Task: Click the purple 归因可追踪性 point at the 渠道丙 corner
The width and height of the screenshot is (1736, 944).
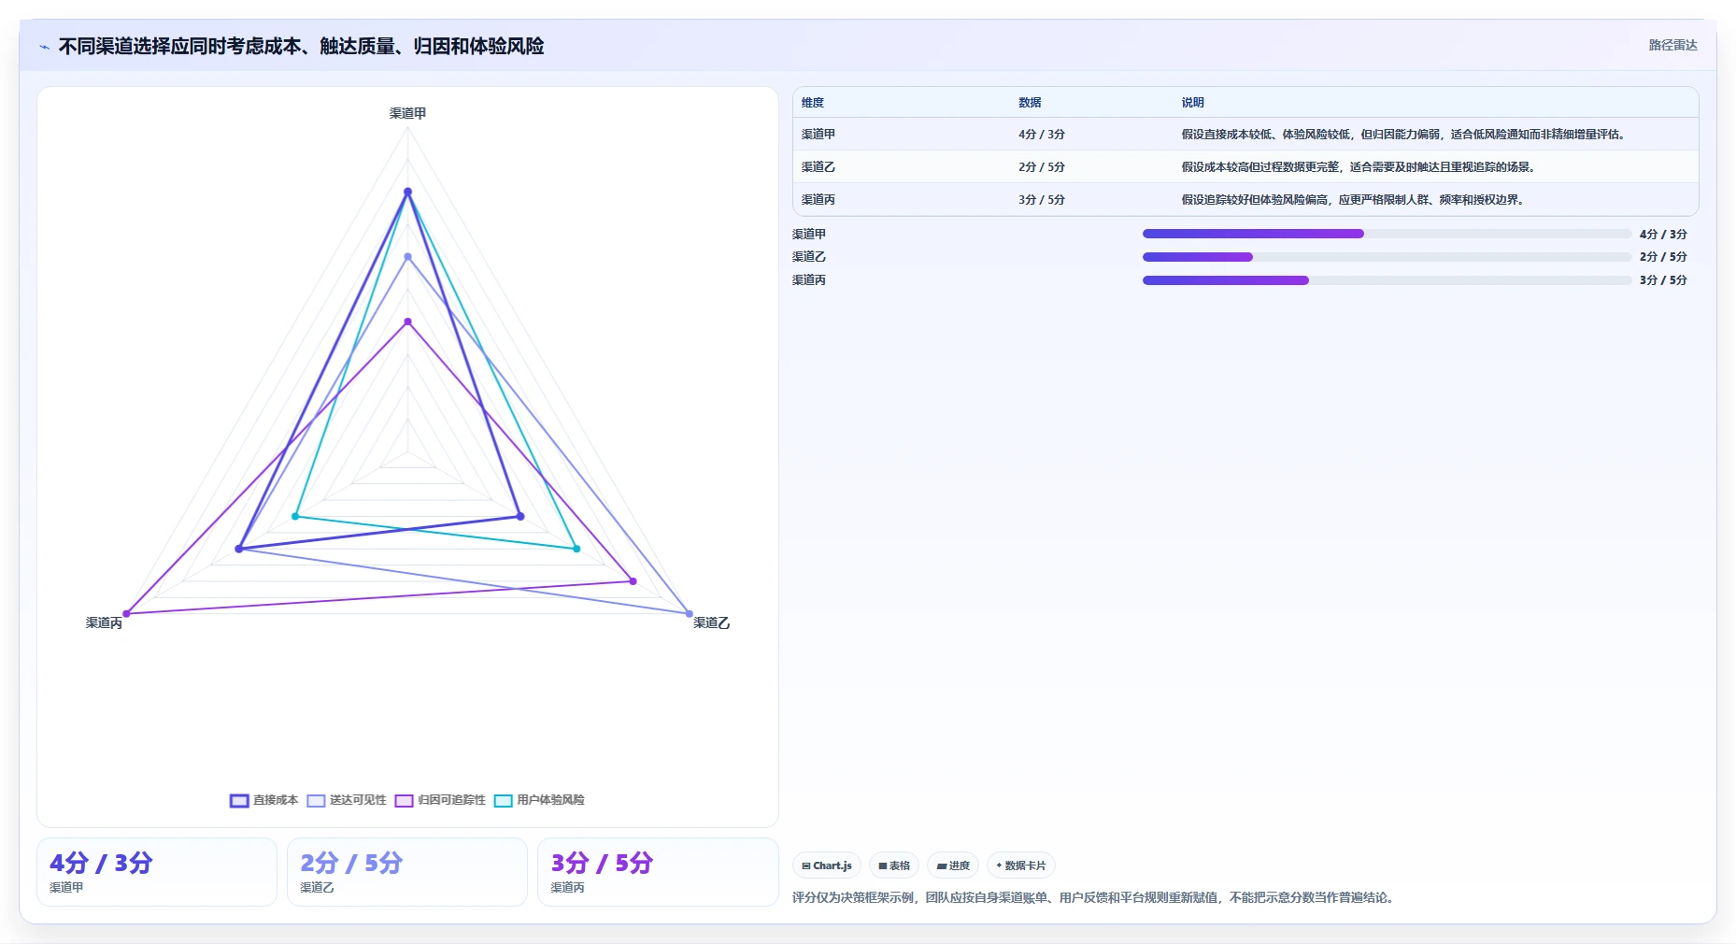Action: 126,614
